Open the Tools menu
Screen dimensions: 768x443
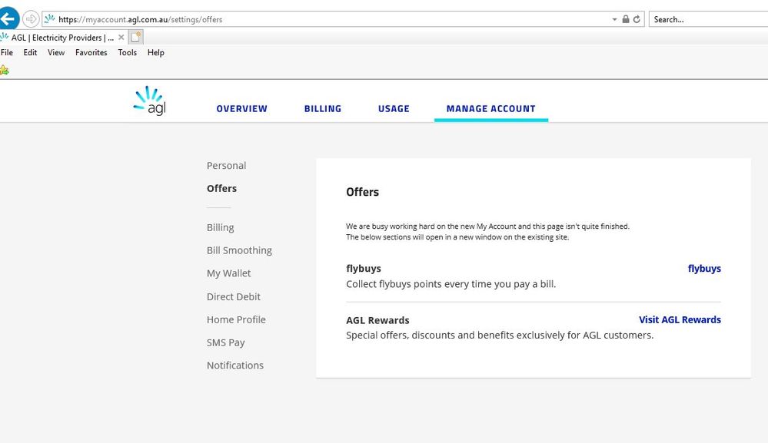(127, 52)
